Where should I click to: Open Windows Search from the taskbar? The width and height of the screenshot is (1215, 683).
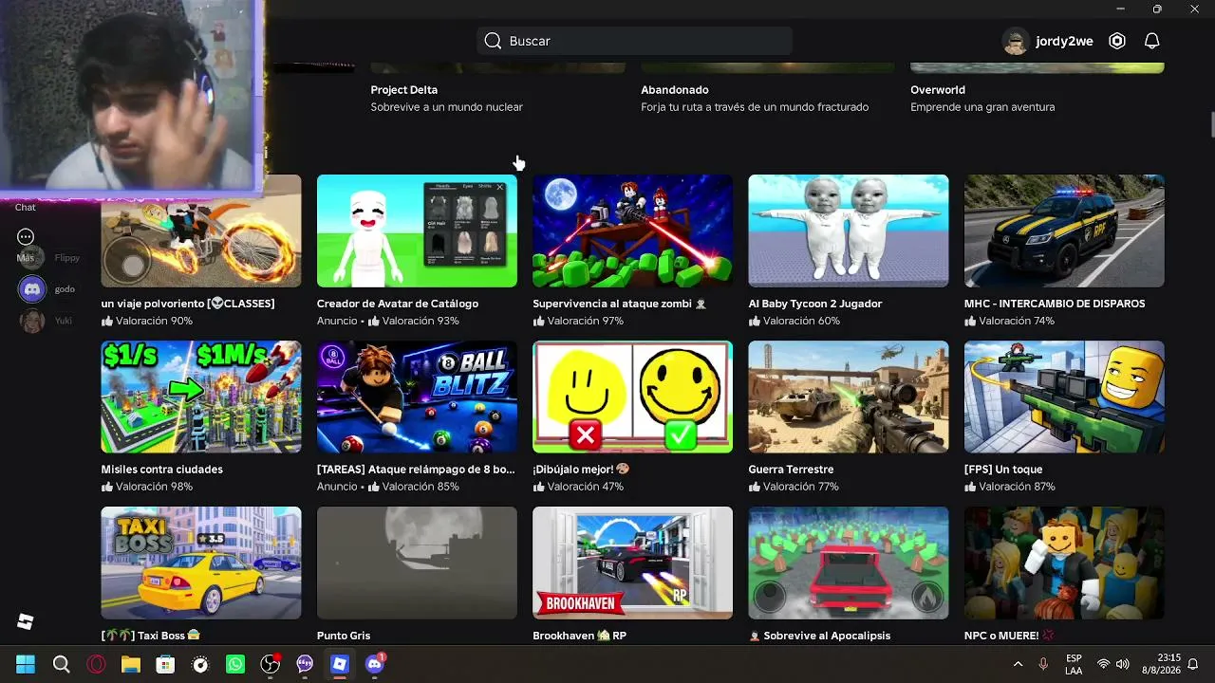[x=61, y=664]
